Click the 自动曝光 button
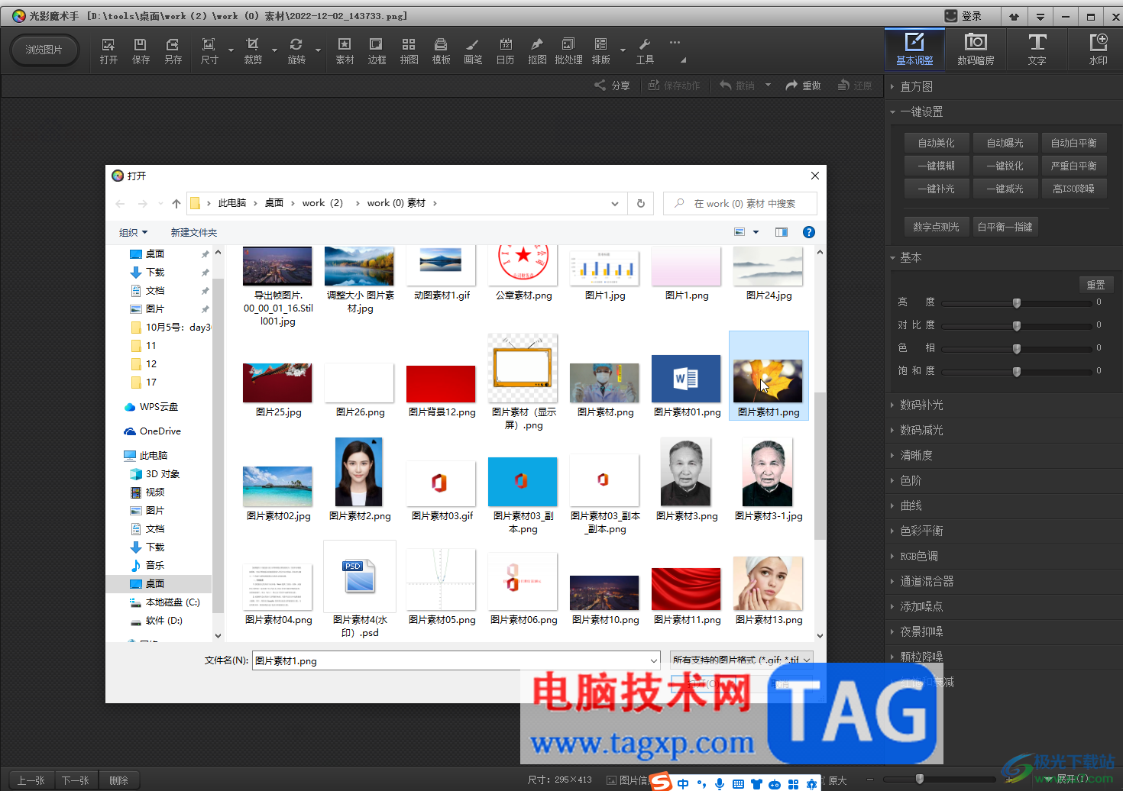 pos(1005,143)
